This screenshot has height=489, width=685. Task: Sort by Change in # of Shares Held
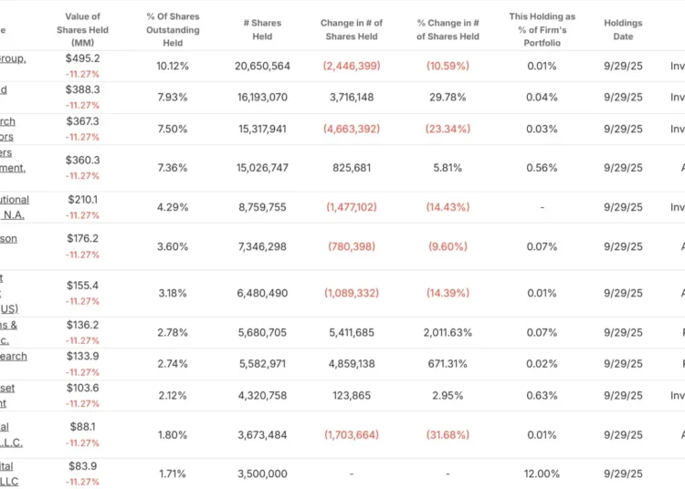pos(352,30)
